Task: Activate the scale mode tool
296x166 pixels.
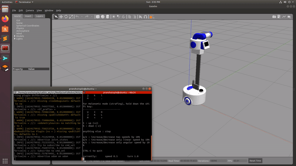Action: 71,17
